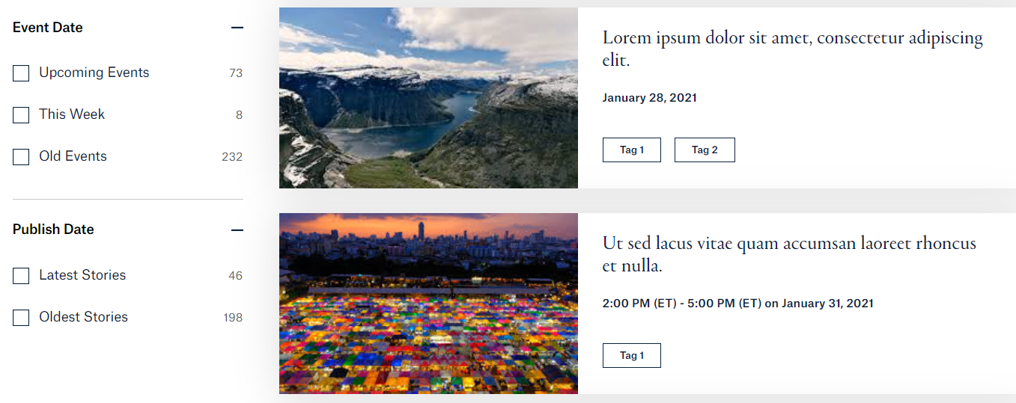Click Tag 1 on the January 31 event

(631, 355)
